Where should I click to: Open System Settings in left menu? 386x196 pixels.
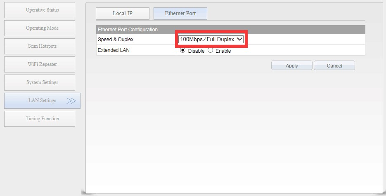[x=40, y=82]
